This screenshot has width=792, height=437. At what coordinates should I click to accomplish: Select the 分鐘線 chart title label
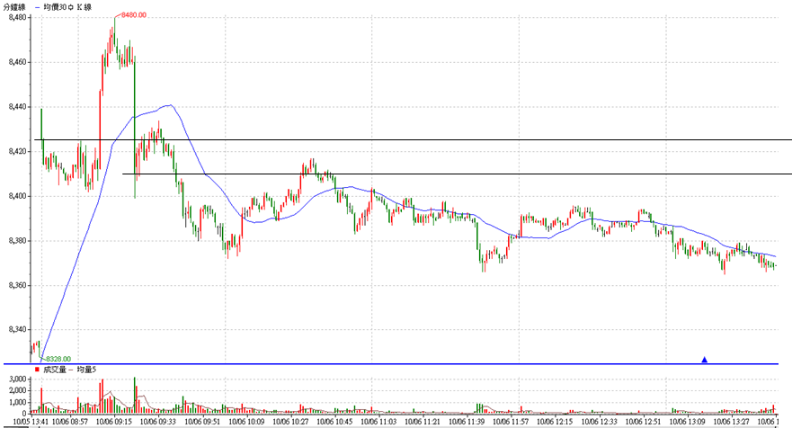point(14,7)
